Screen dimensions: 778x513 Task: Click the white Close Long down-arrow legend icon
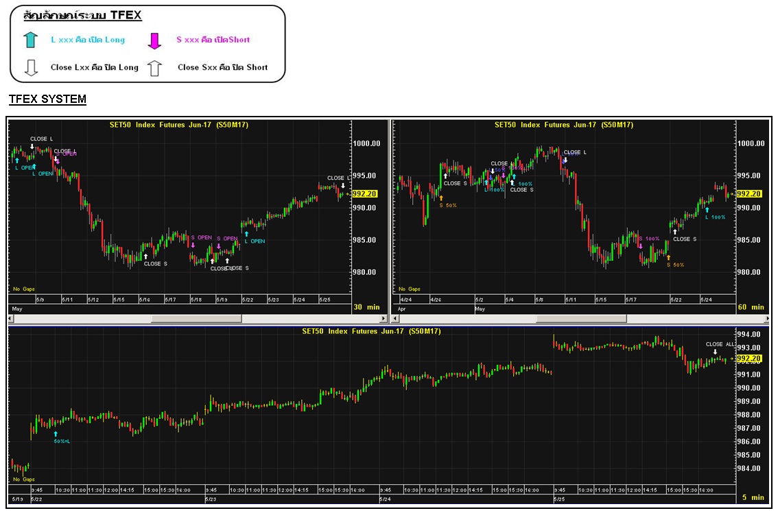click(x=30, y=68)
